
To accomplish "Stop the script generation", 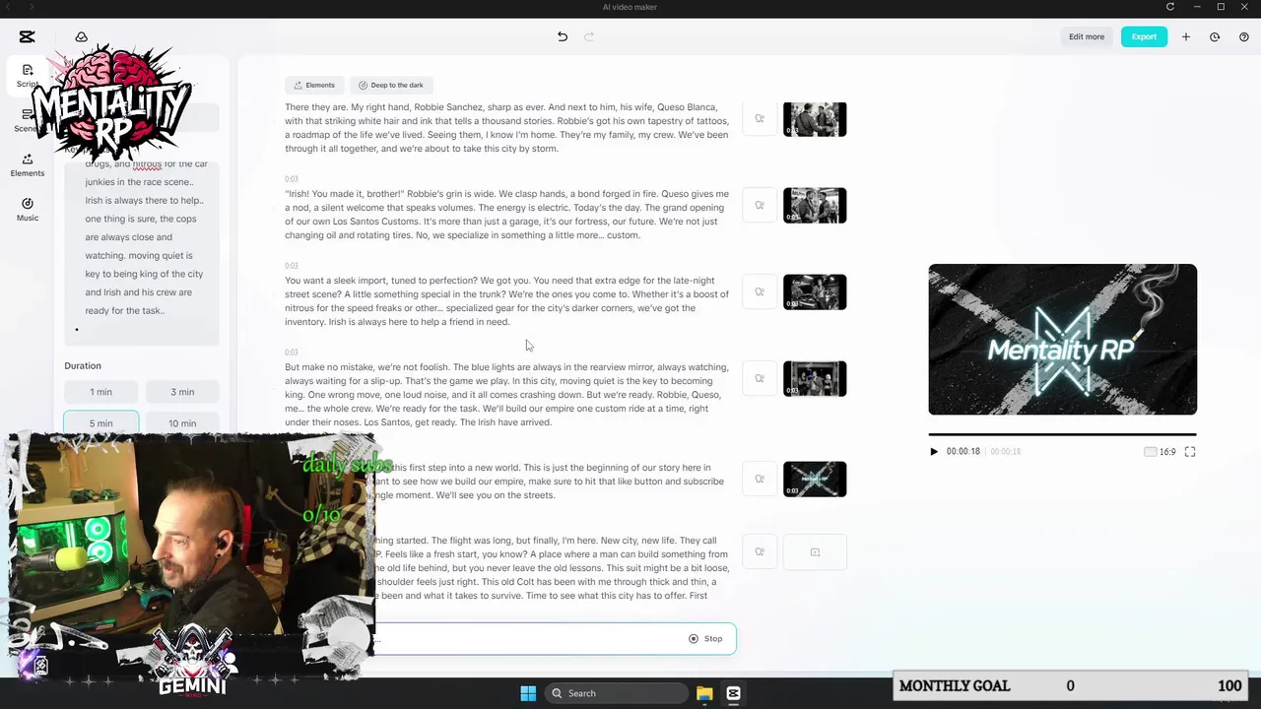I will tap(705, 639).
